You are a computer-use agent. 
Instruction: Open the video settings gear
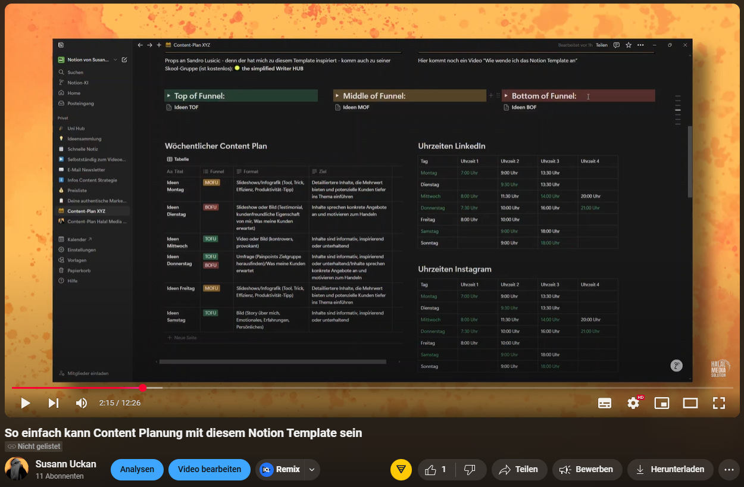coord(633,403)
